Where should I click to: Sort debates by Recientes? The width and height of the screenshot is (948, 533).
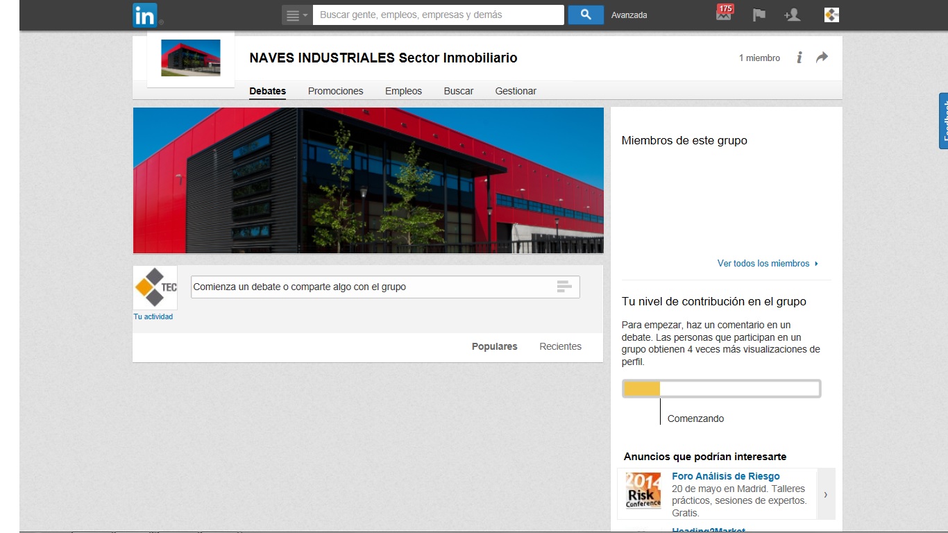pos(560,346)
